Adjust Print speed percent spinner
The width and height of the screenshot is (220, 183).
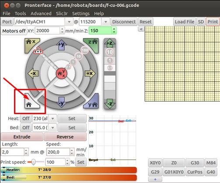67,162
